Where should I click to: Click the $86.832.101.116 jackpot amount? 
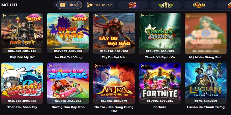(22, 51)
